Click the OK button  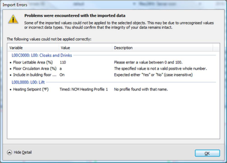tap(207, 153)
